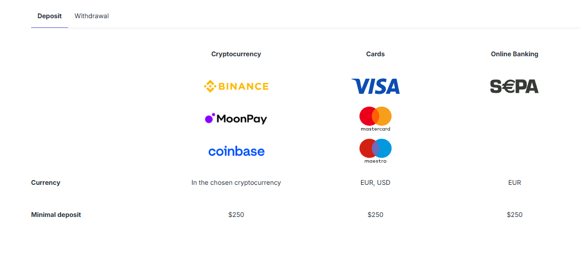The image size is (588, 255).
Task: Click the $250 minimum under Cards
Action: [x=376, y=215]
